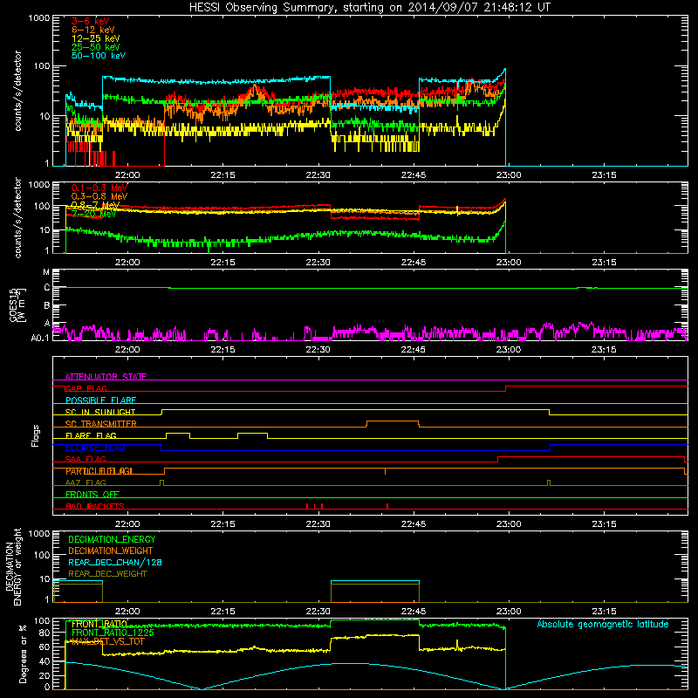Click the 'DECIMATION_WEIGHT' legend label

[x=111, y=551]
